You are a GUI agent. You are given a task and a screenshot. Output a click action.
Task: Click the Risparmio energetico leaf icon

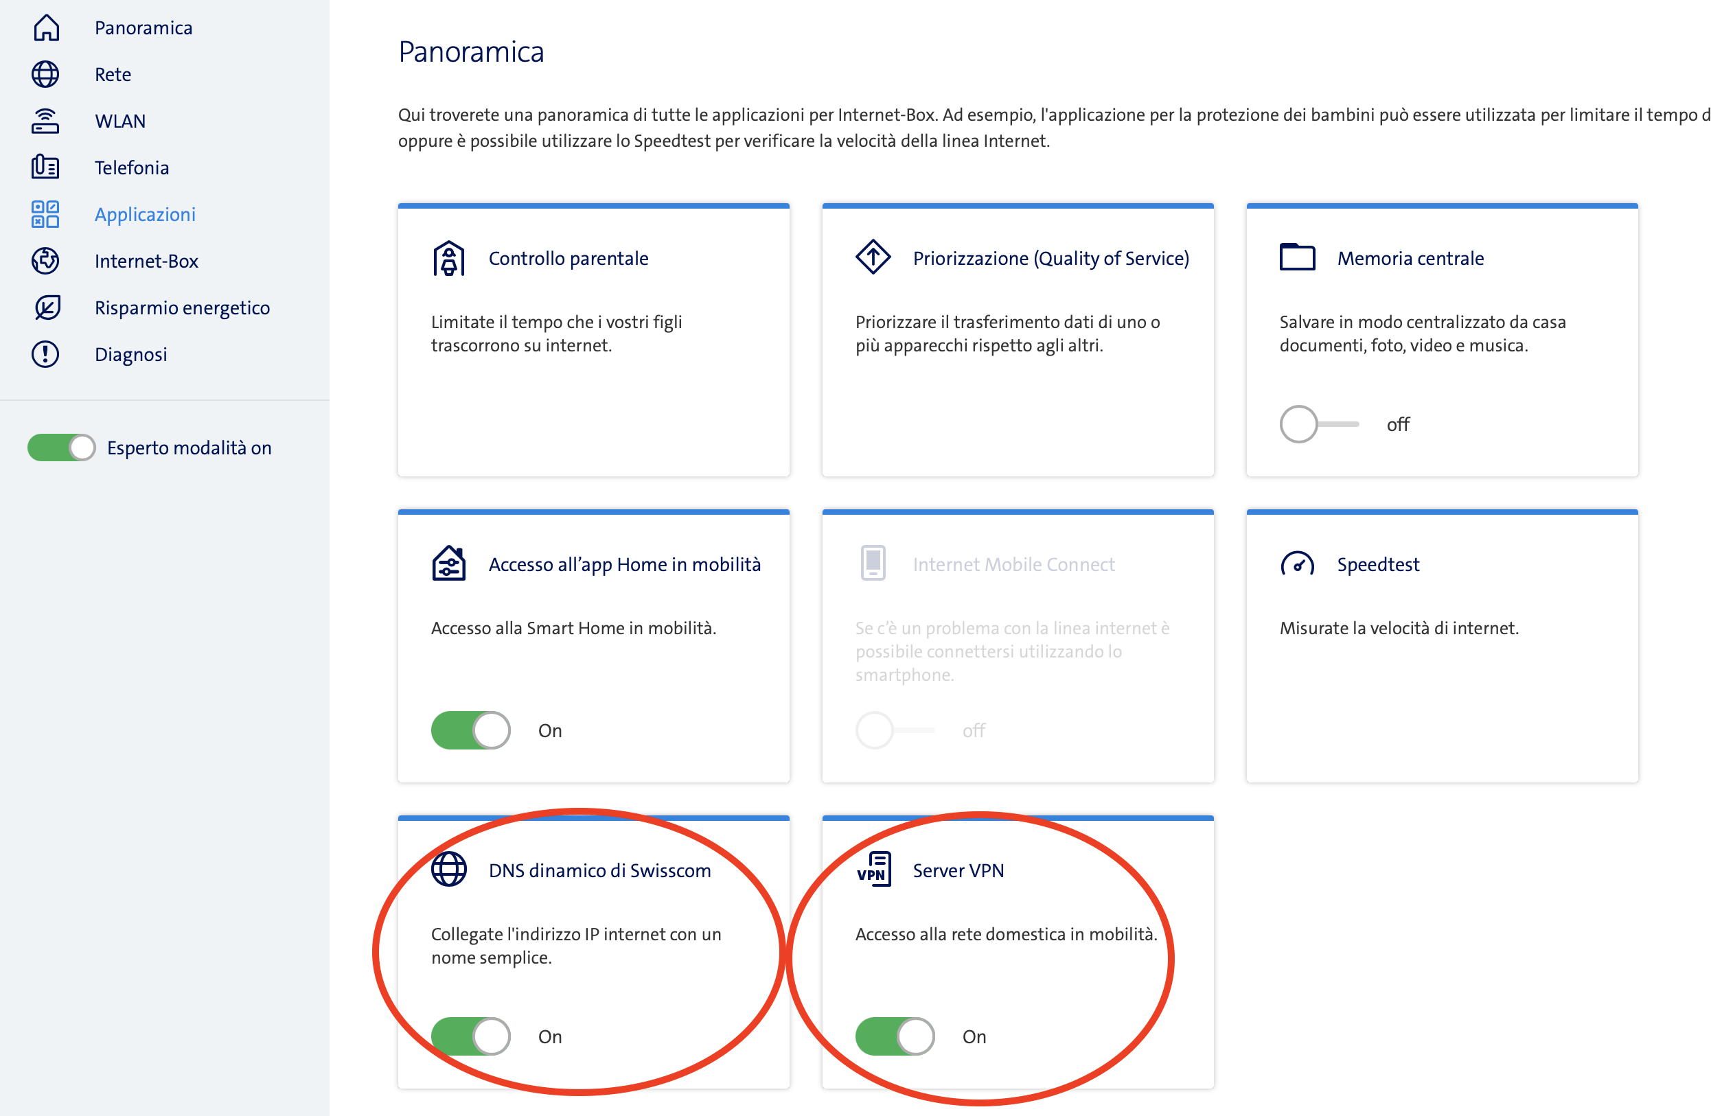click(x=47, y=307)
